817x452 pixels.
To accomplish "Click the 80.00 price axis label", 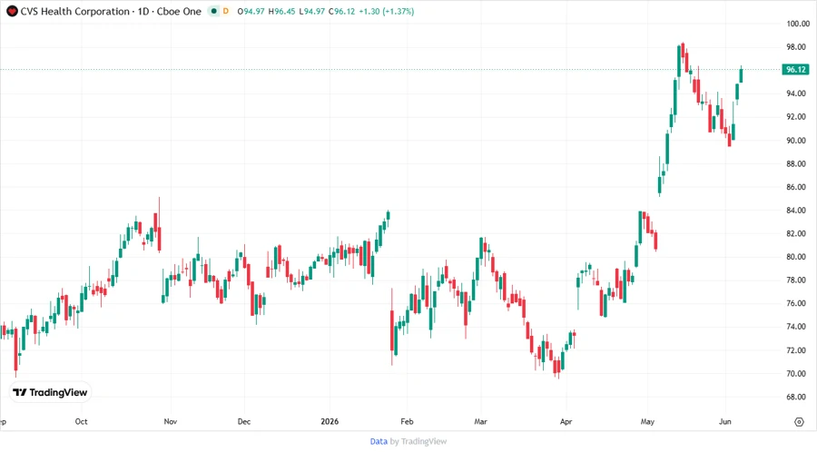I will coord(796,257).
